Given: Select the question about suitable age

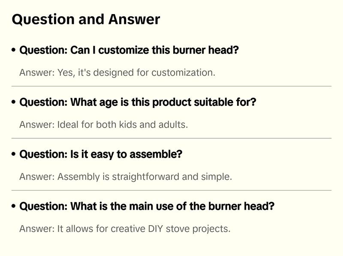Looking at the screenshot, I should [137, 102].
